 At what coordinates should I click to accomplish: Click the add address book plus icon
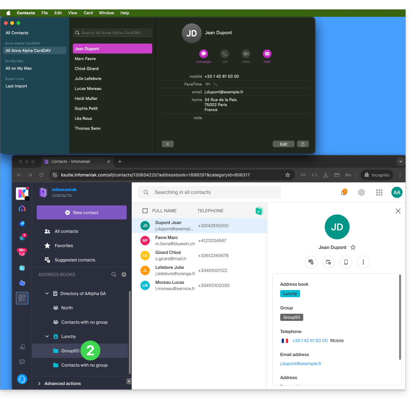[x=124, y=275]
